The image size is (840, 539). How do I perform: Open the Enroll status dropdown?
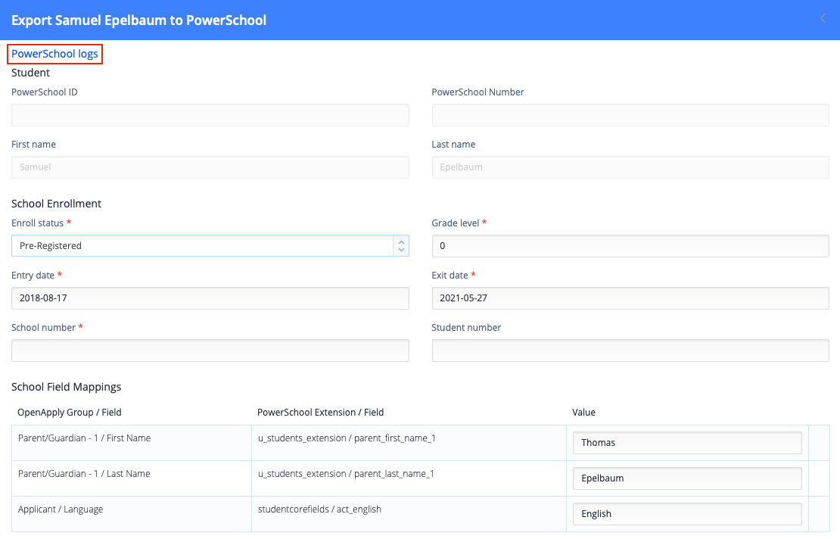(202, 245)
